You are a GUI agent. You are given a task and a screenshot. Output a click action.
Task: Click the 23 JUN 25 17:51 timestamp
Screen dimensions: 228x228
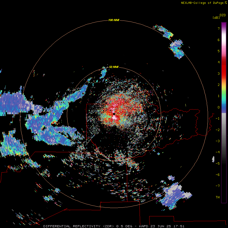167,226
